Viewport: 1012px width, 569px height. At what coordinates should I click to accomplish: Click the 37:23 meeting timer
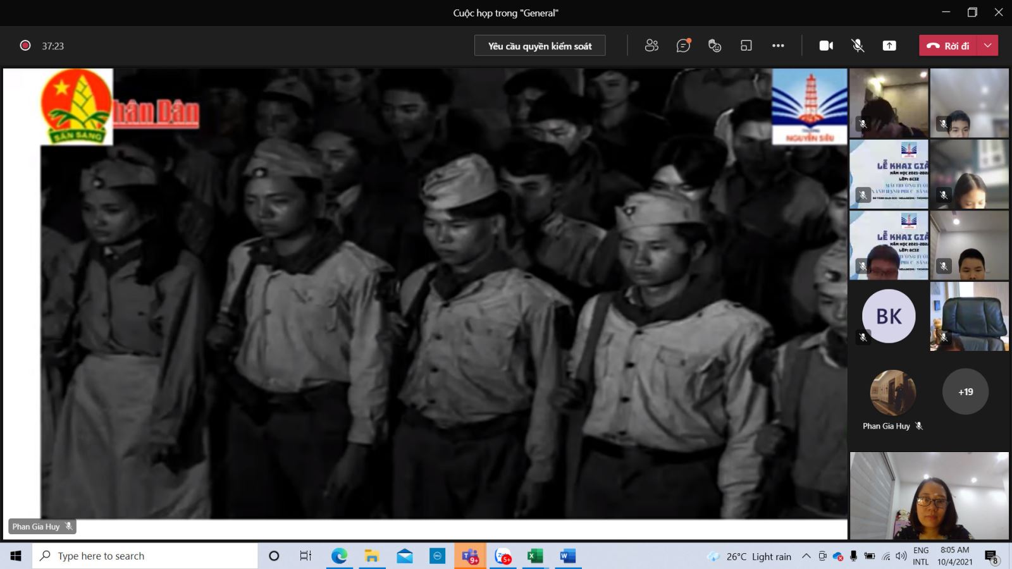(x=53, y=46)
